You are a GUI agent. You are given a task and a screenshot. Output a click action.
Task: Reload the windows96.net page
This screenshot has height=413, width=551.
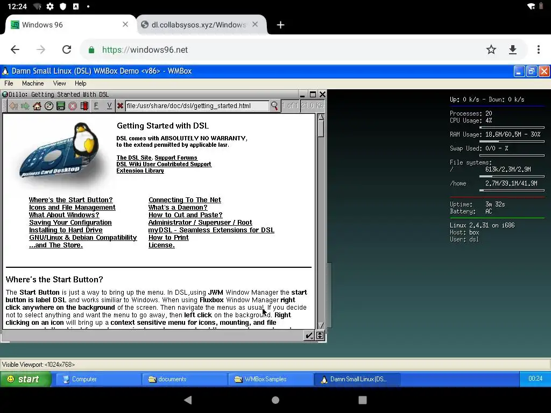tap(67, 49)
